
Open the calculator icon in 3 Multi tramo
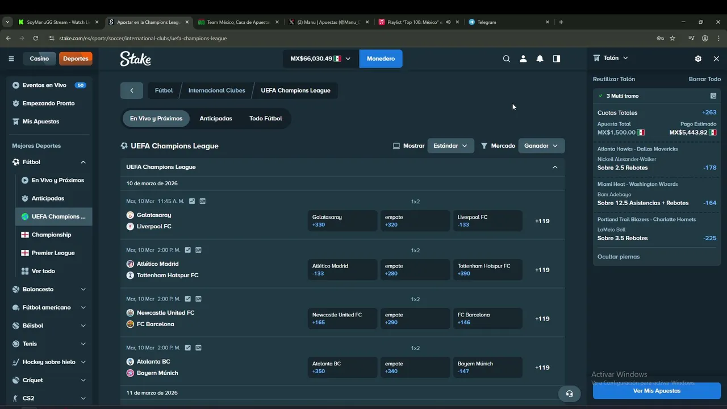point(713,96)
